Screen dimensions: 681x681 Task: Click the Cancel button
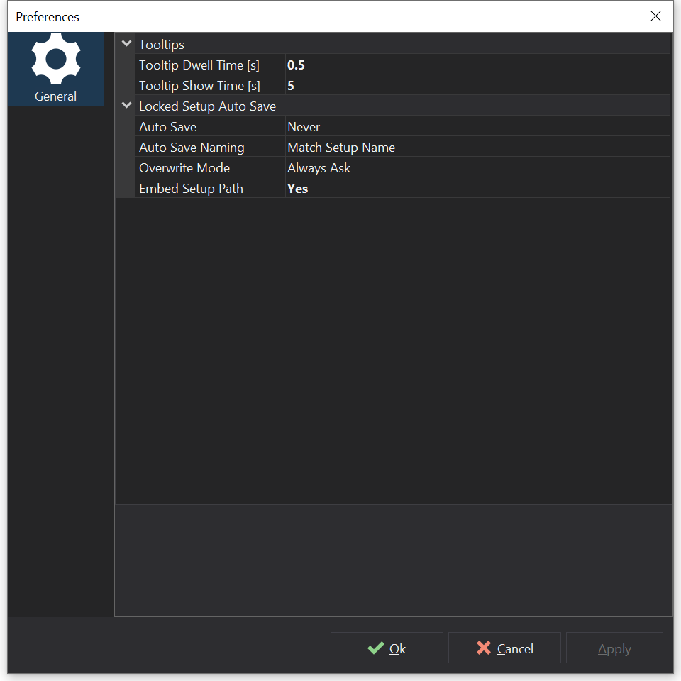pyautogui.click(x=504, y=648)
